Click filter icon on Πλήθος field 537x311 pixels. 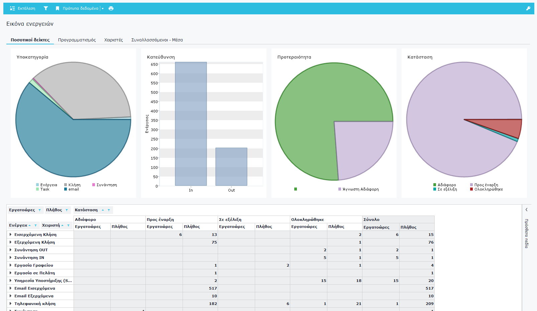(x=67, y=210)
